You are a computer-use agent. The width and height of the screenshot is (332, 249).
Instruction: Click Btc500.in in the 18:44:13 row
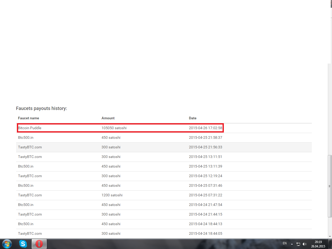click(x=26, y=224)
